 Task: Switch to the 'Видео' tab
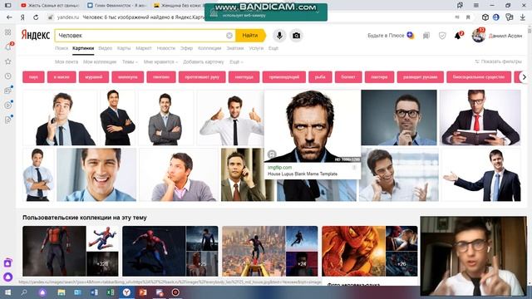click(106, 48)
